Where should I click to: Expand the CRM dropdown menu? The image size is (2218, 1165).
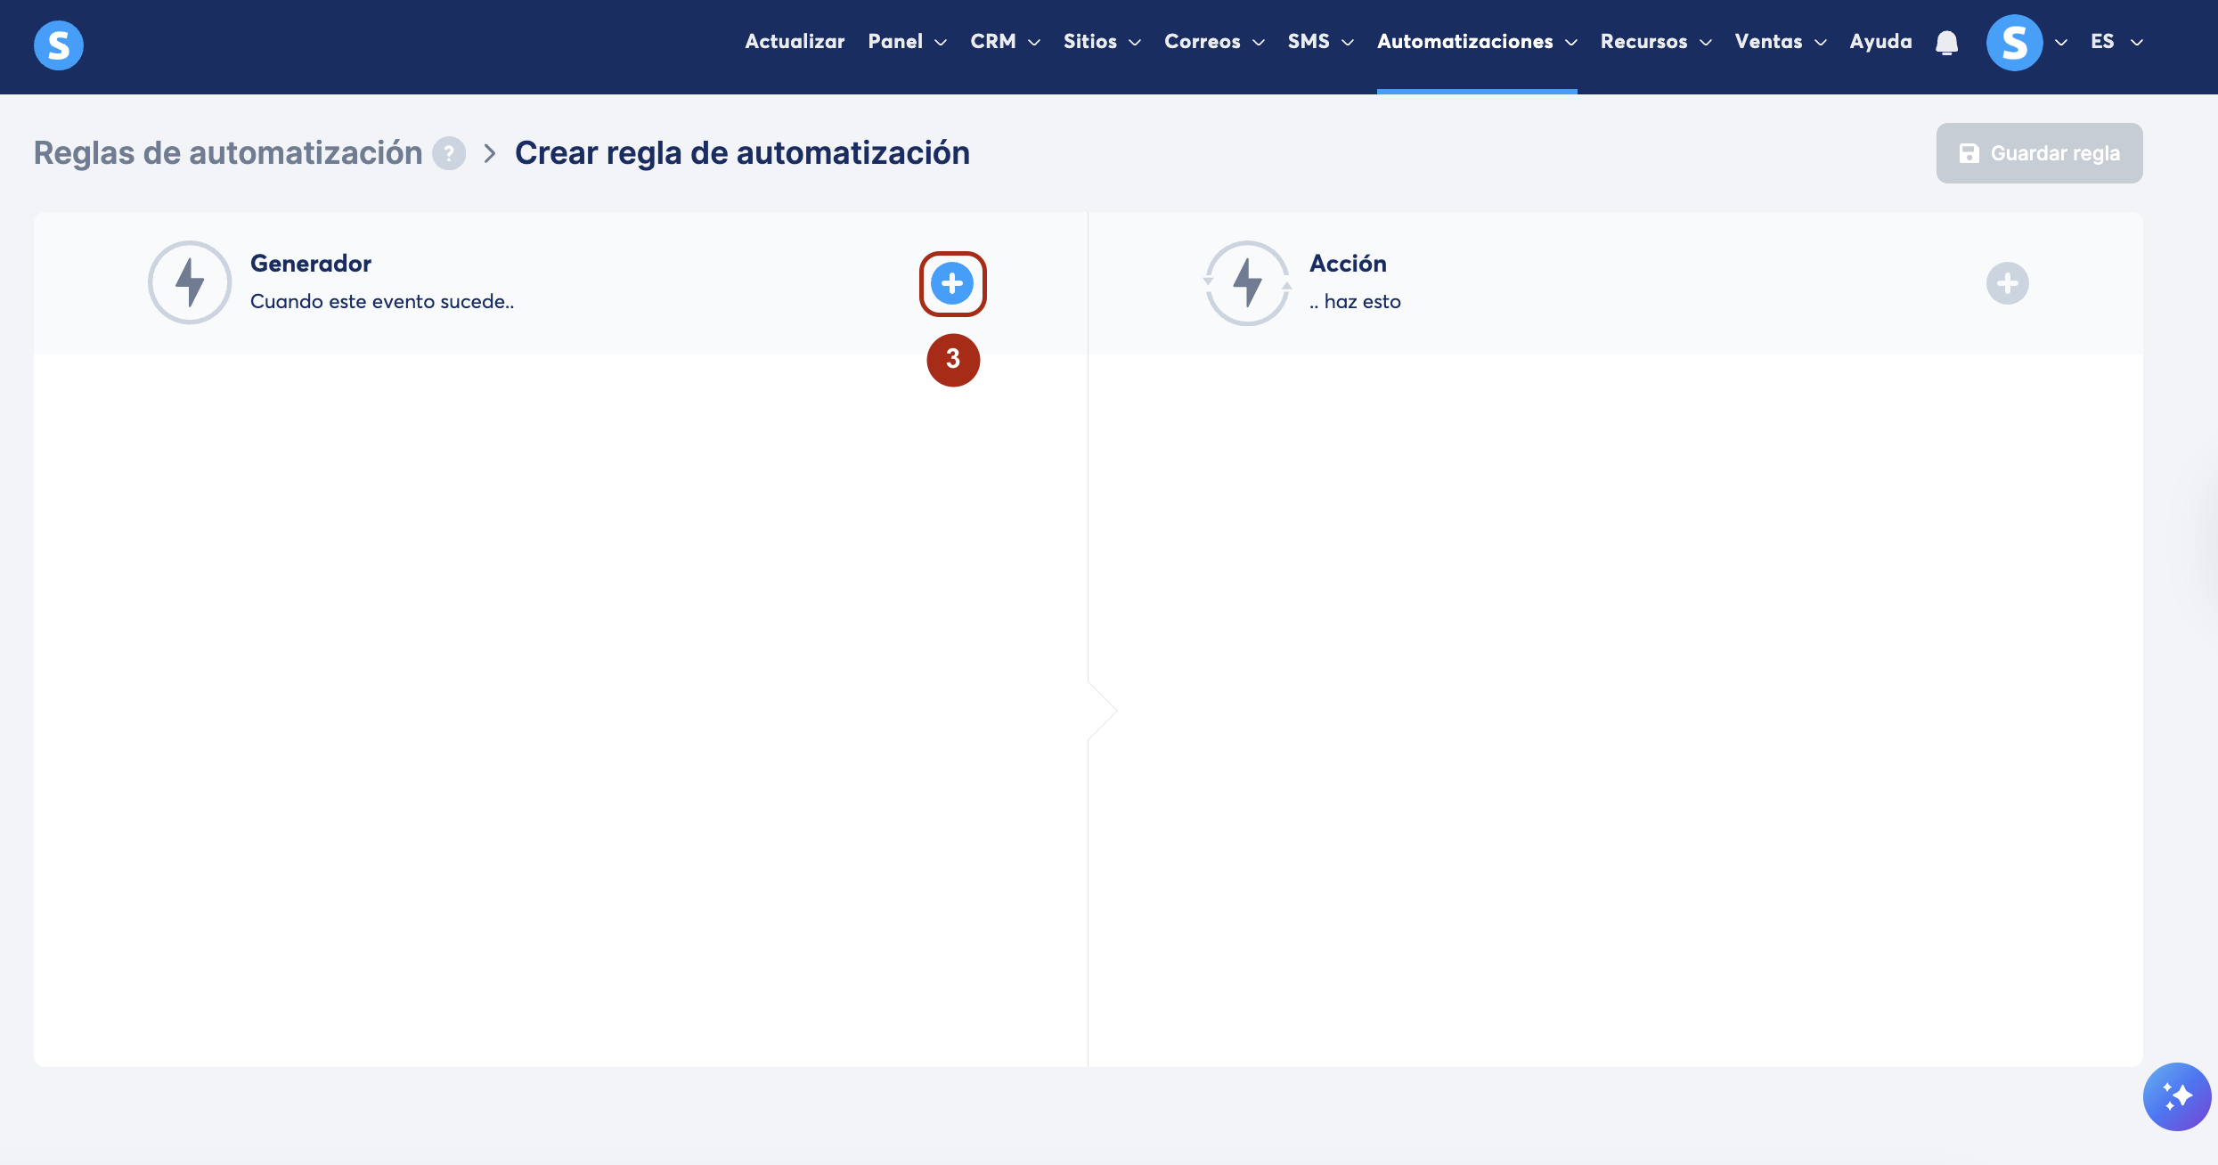click(1005, 42)
